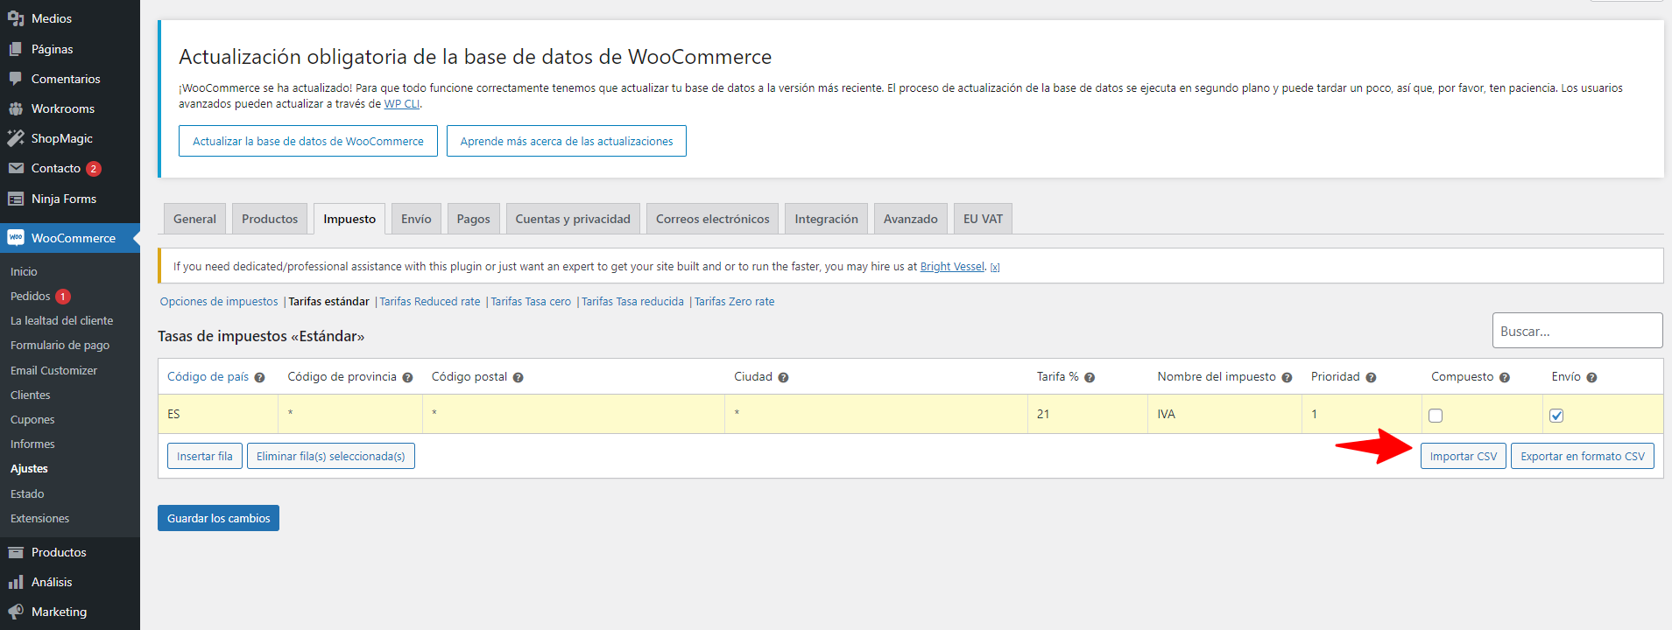Click the Comentarios speech bubble icon

click(x=16, y=79)
